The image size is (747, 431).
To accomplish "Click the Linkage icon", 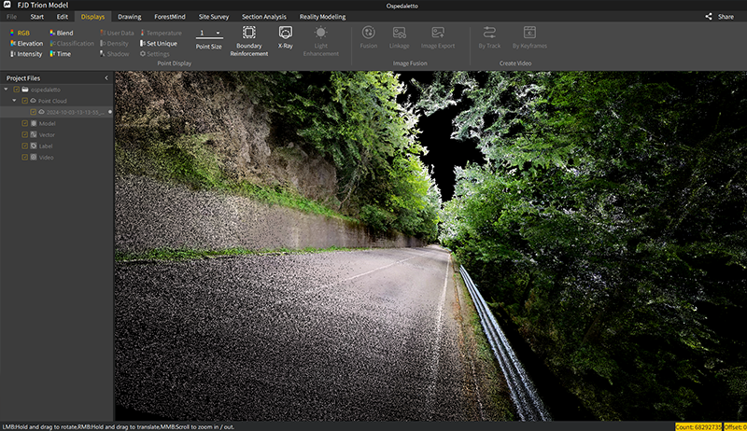I will coord(400,33).
